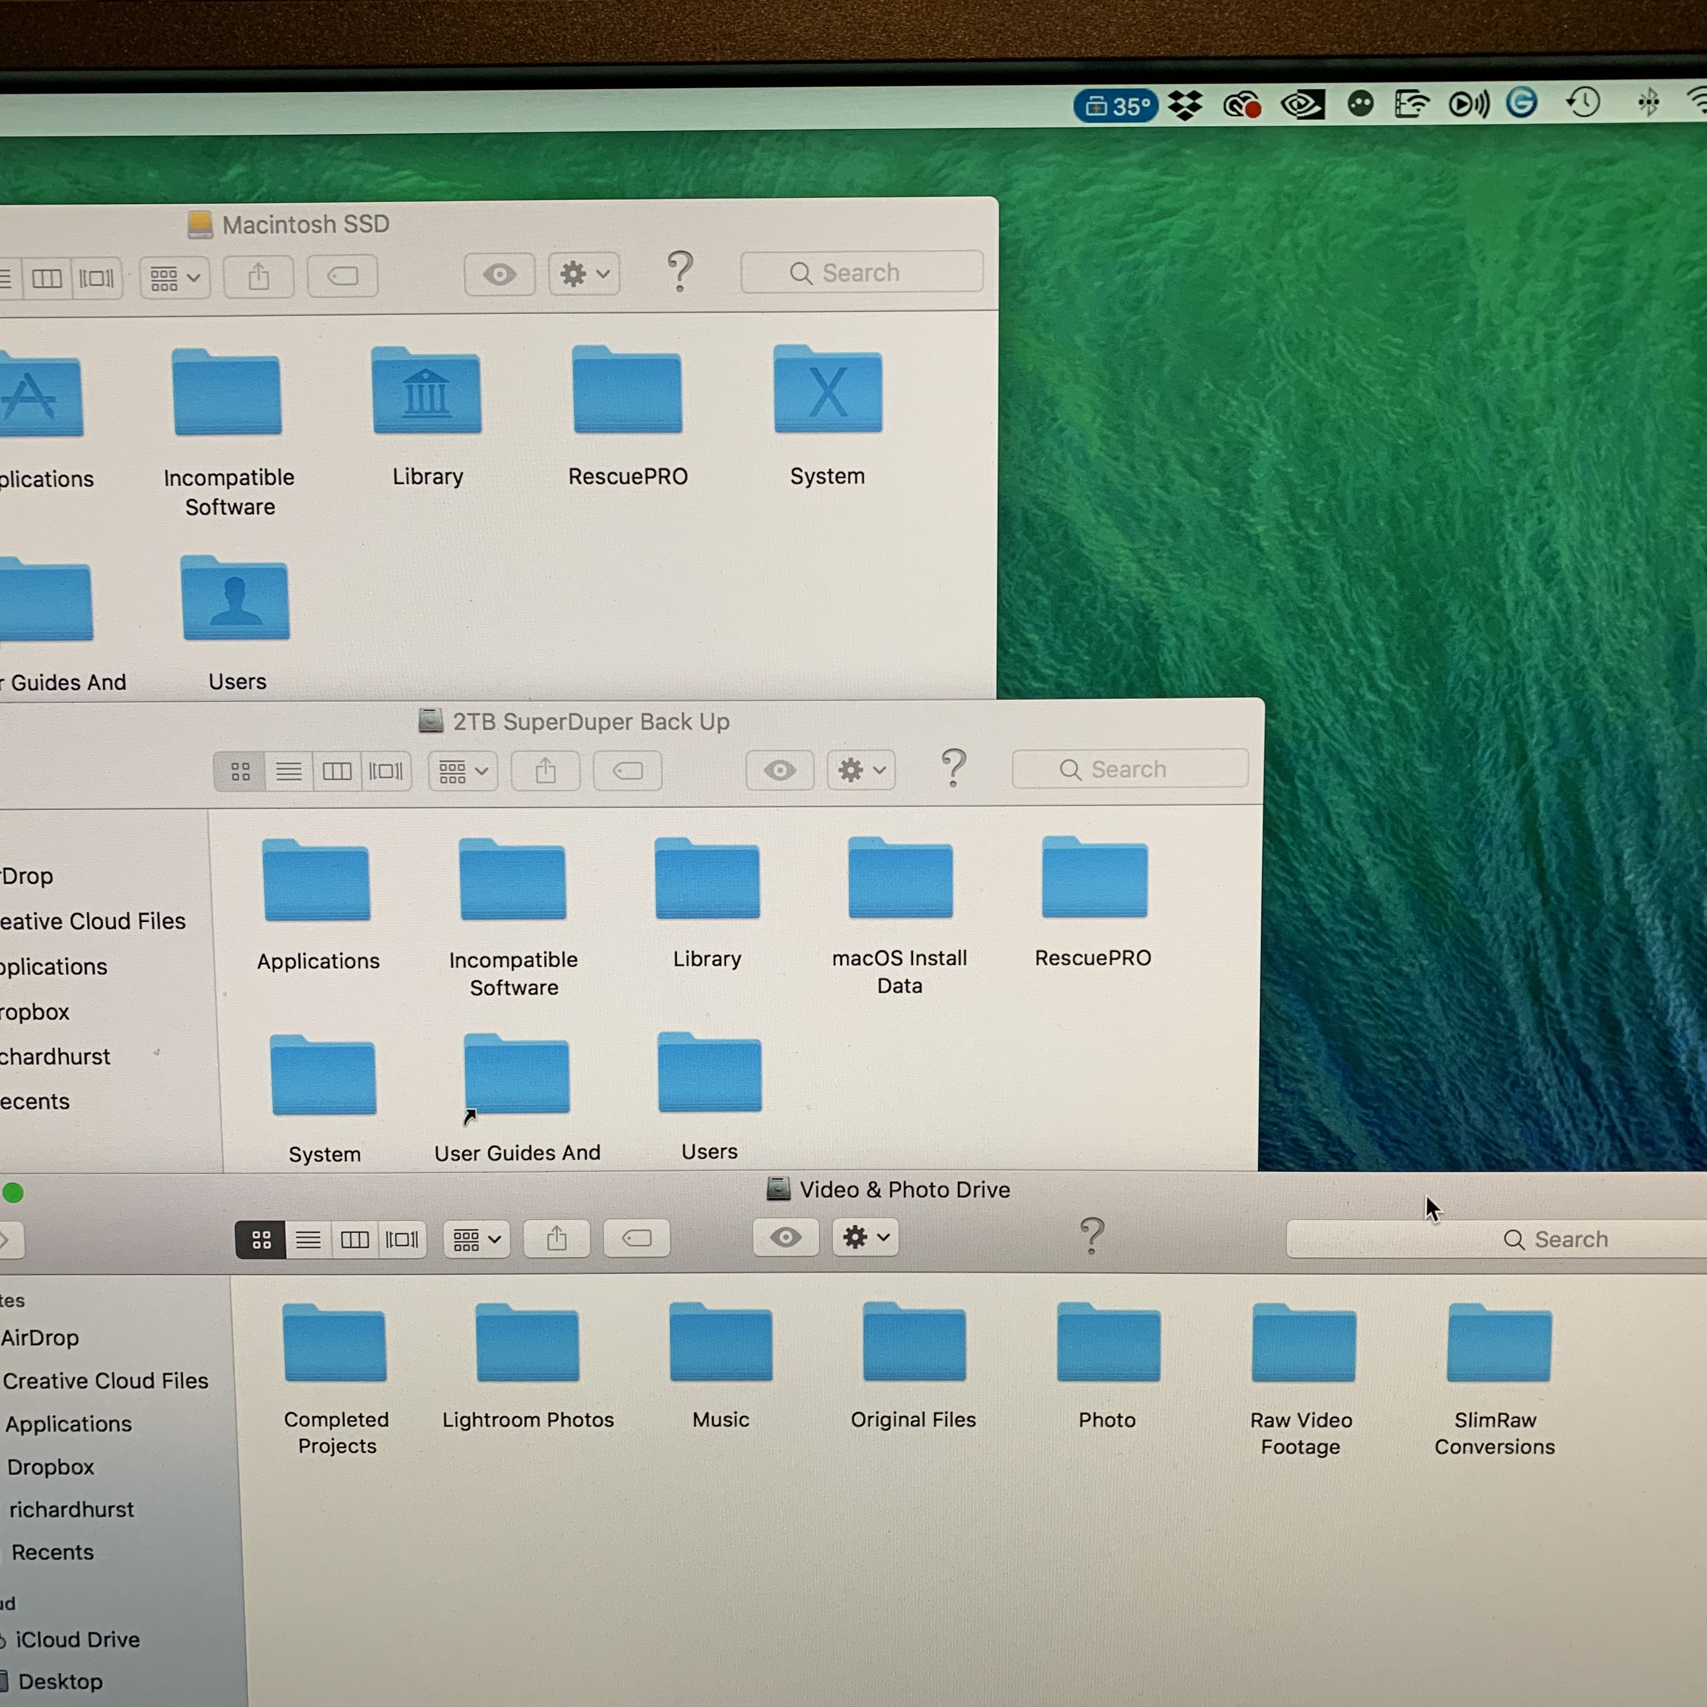The width and height of the screenshot is (1707, 1707).
Task: Click Creative Cloud Files in bottom sidebar
Action: (105, 1381)
